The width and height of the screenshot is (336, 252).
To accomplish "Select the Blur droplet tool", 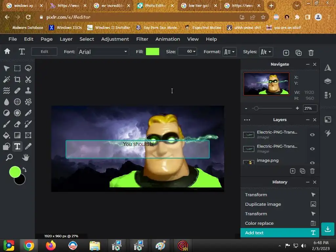I will point(7,102).
